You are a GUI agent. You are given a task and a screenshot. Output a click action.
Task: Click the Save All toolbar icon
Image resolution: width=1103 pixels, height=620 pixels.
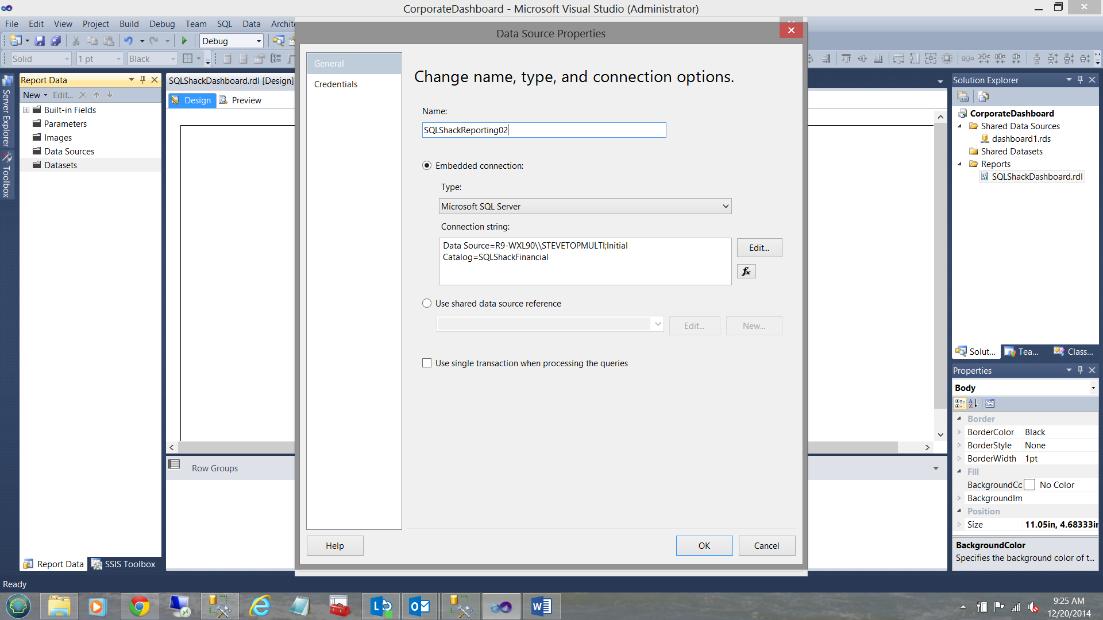[56, 41]
